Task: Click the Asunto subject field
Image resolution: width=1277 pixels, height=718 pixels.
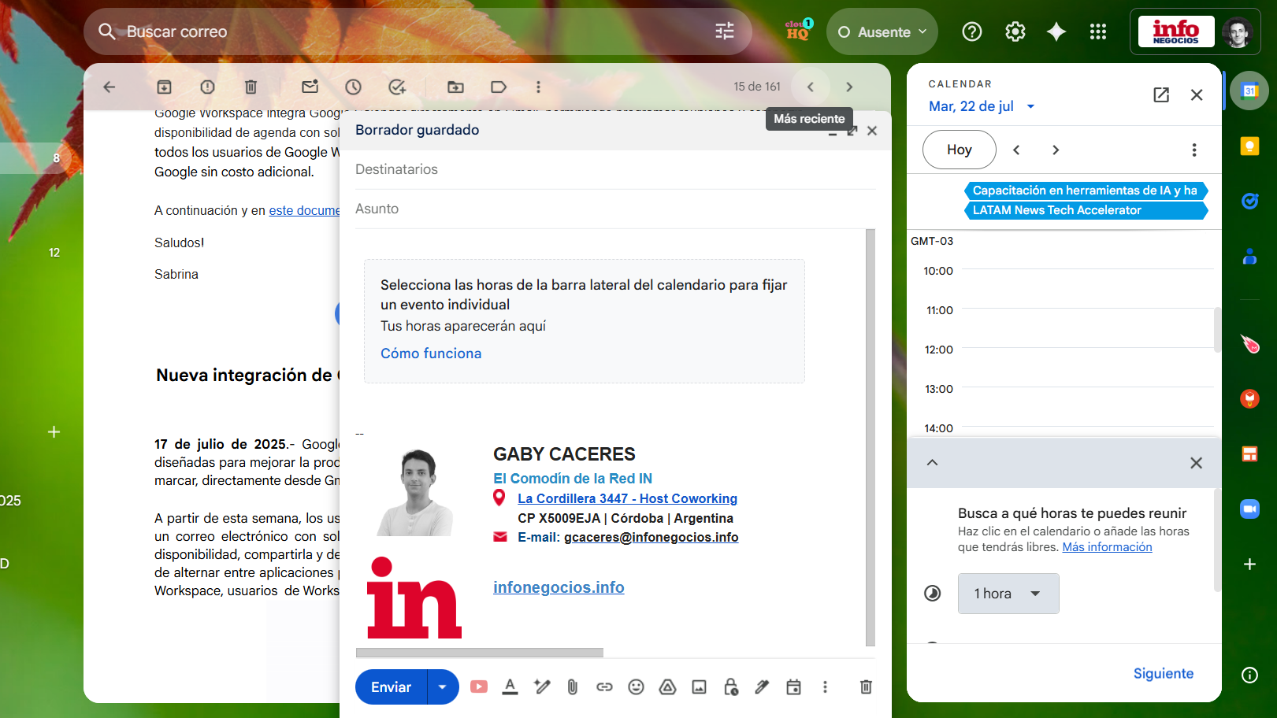Action: click(x=614, y=209)
